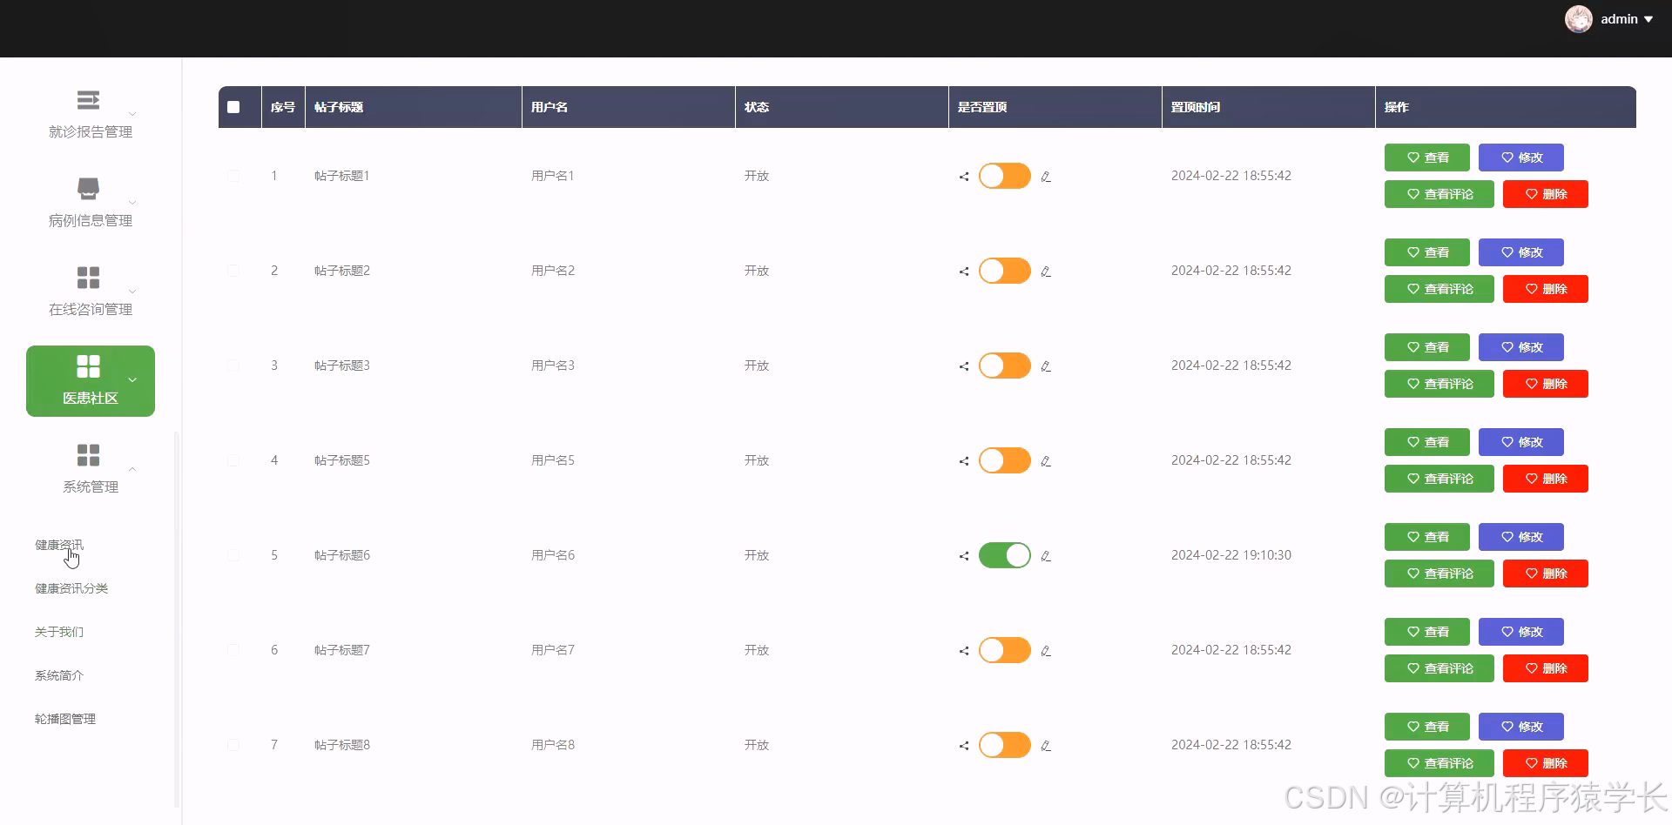Open 关于我们 submenu item

click(x=59, y=632)
